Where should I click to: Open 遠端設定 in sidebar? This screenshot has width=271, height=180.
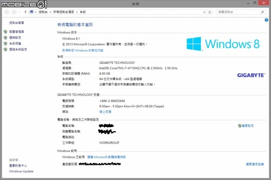(x=15, y=37)
